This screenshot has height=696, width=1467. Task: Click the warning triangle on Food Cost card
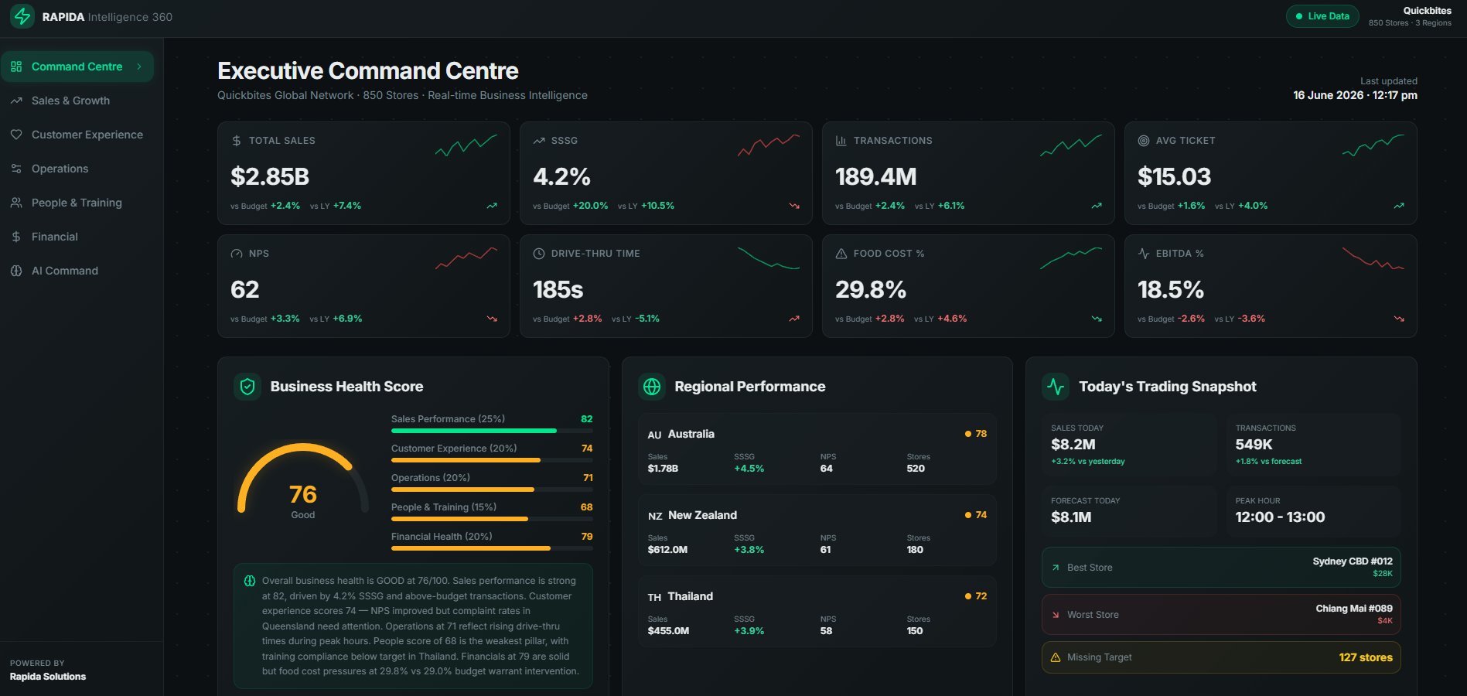click(841, 254)
